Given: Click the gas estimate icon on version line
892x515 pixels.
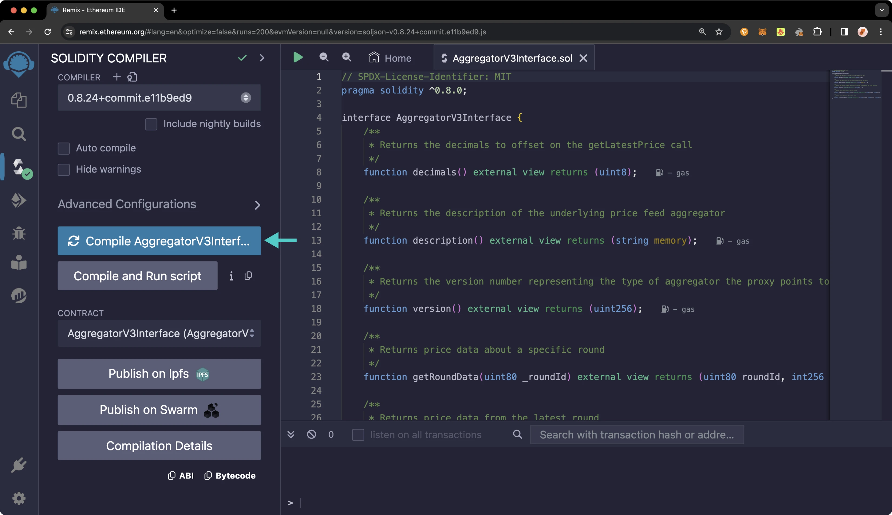Looking at the screenshot, I should 665,309.
